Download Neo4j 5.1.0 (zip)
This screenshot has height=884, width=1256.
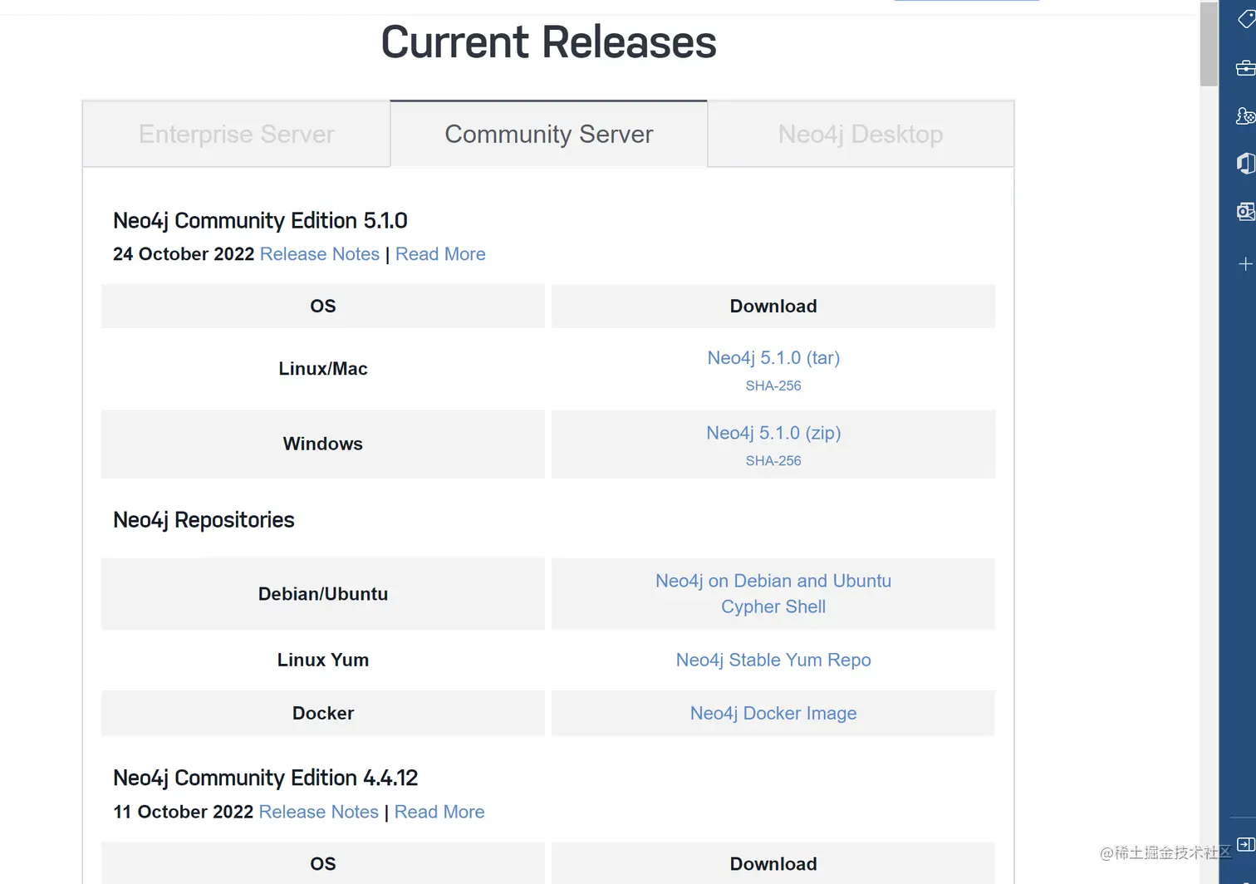[x=773, y=433]
